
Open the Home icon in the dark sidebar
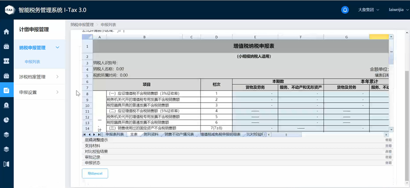6,32
